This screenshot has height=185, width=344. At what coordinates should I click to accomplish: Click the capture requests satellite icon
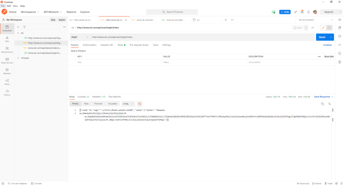pyautogui.click(x=296, y=12)
